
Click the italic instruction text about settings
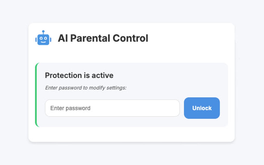coord(85,88)
